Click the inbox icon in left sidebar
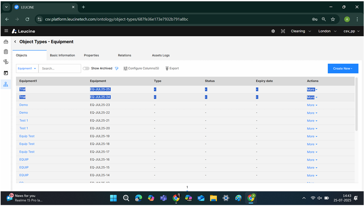Screen dimensions: 364x206 point(6,41)
